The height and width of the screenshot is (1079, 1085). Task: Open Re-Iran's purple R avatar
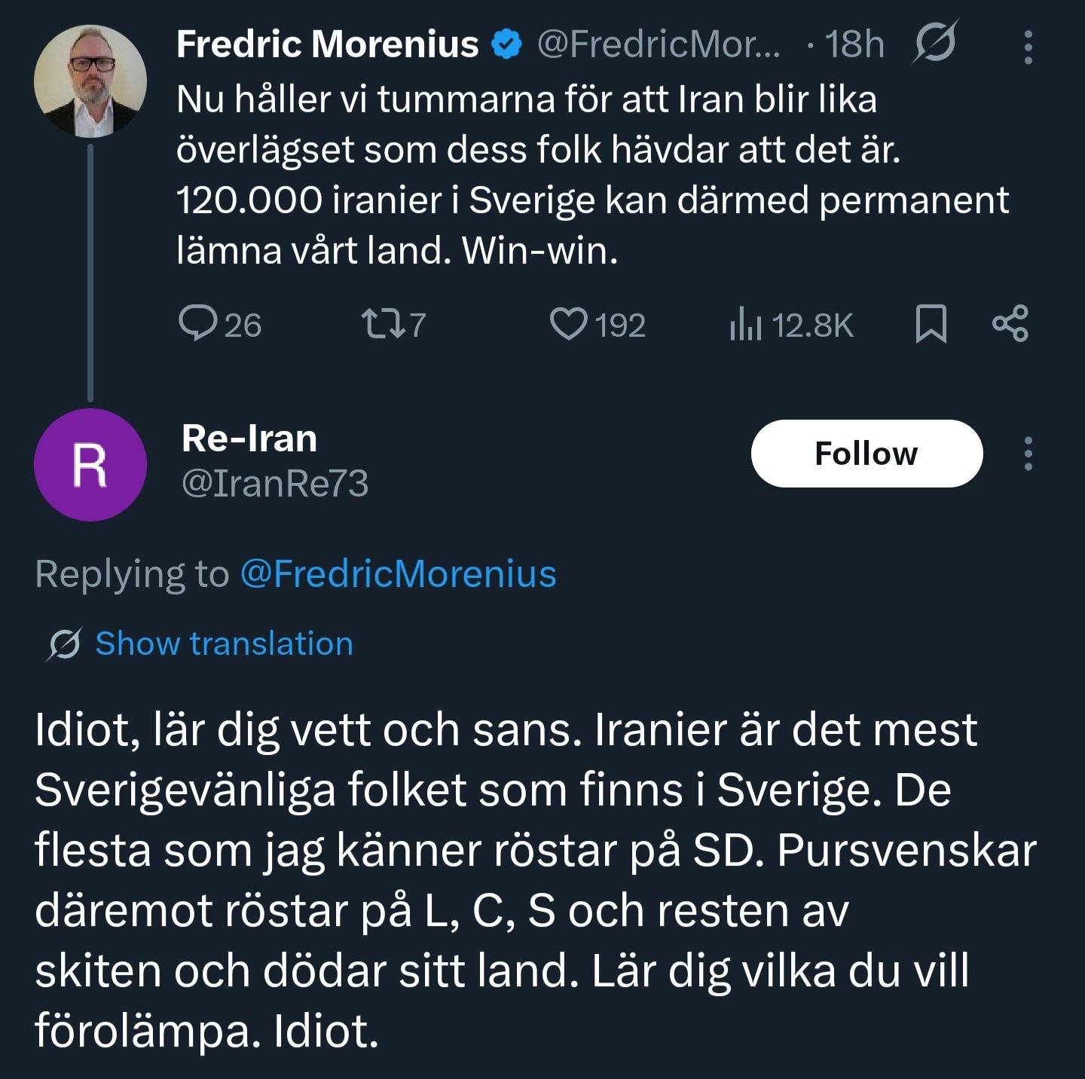(x=90, y=465)
